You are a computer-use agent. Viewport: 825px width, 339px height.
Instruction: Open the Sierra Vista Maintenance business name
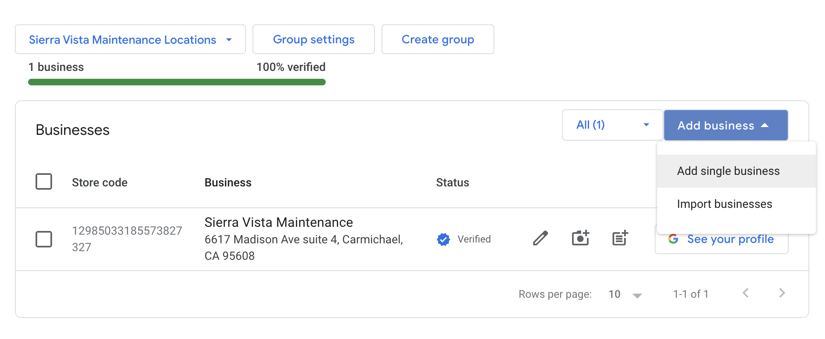[279, 222]
